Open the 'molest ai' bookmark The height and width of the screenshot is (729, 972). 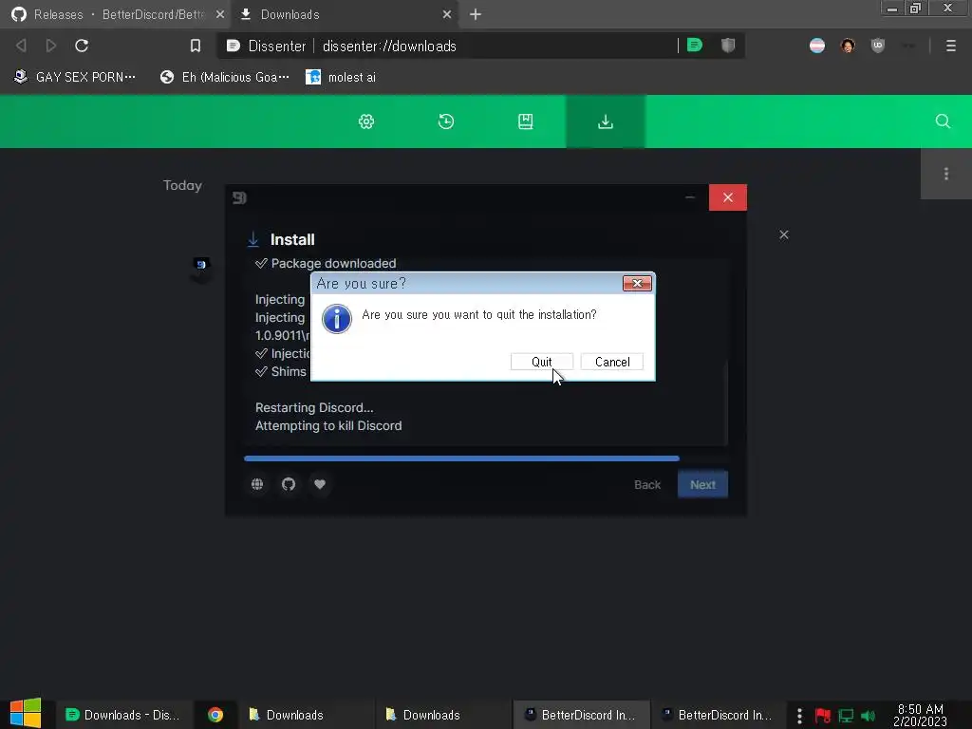341,77
